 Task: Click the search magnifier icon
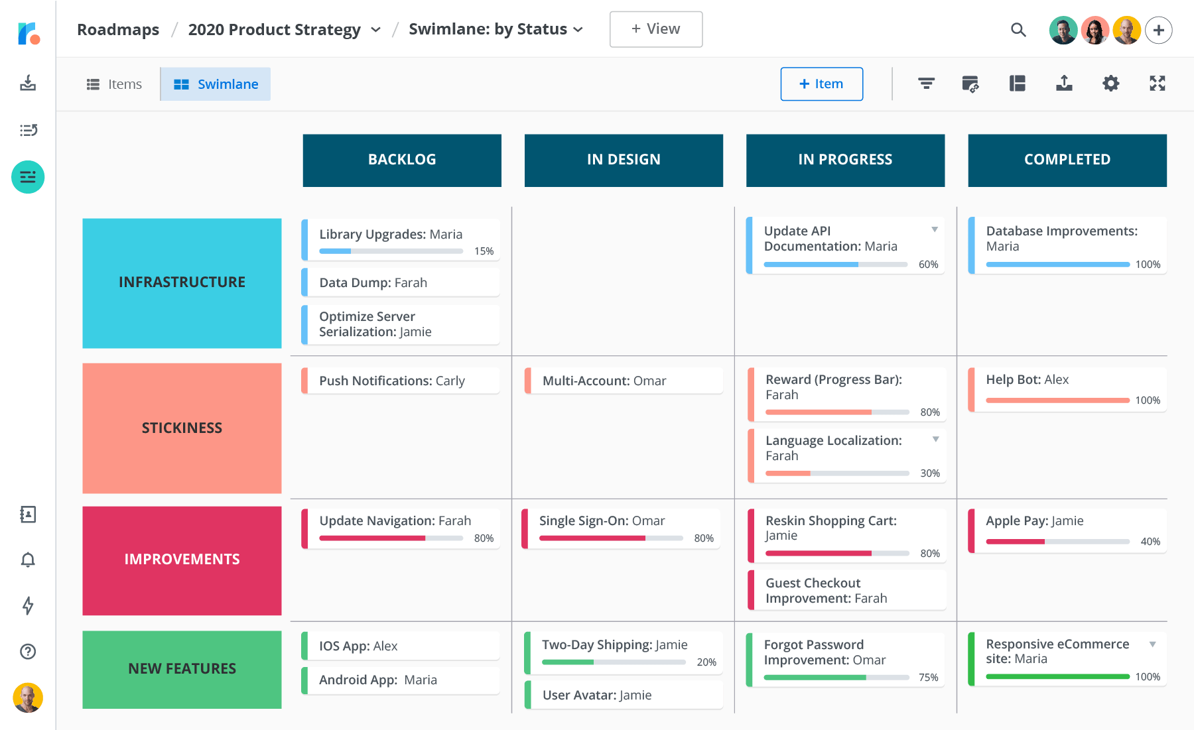(x=1018, y=30)
